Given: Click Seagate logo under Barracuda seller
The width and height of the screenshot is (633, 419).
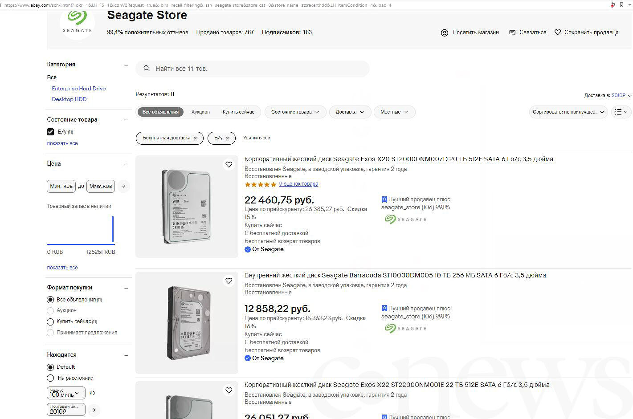Looking at the screenshot, I should point(406,328).
